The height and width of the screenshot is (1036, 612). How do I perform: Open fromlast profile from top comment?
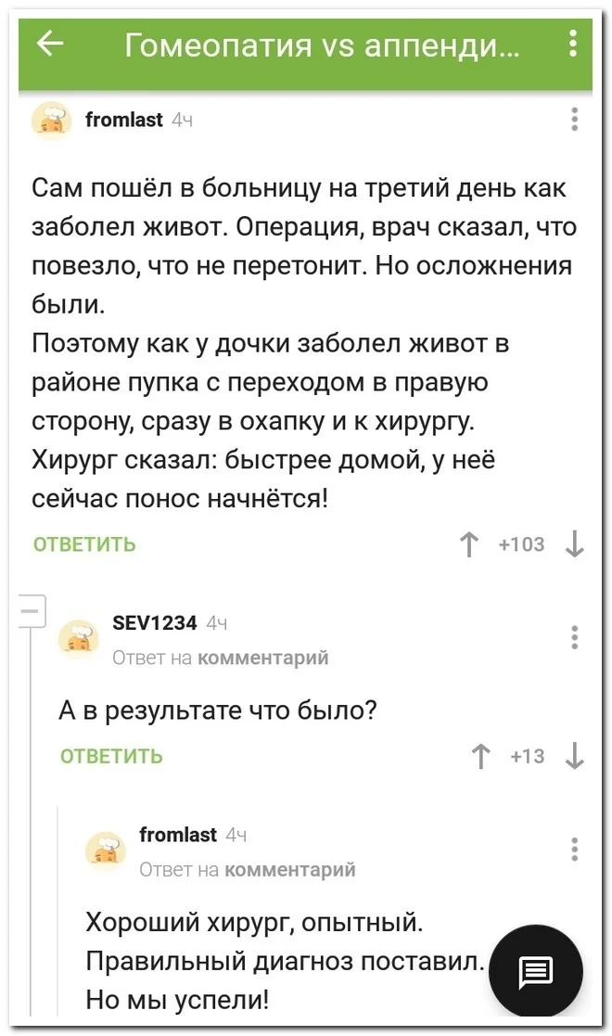[x=123, y=120]
